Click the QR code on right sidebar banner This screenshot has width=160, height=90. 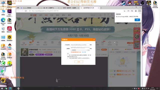click(137, 45)
